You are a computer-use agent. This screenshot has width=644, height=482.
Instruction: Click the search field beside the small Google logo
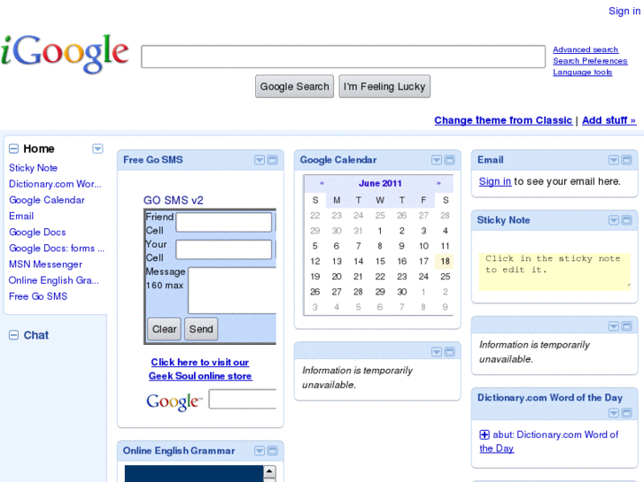pos(243,399)
